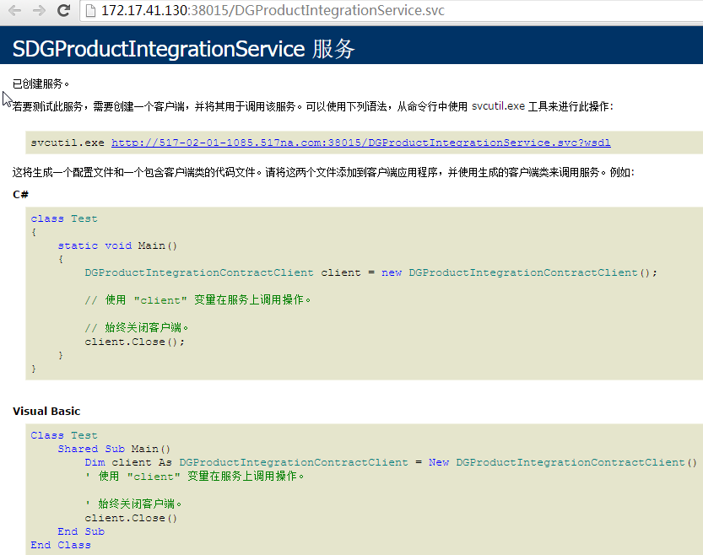The width and height of the screenshot is (703, 555).
Task: Click the C# section heading
Action: coord(21,194)
